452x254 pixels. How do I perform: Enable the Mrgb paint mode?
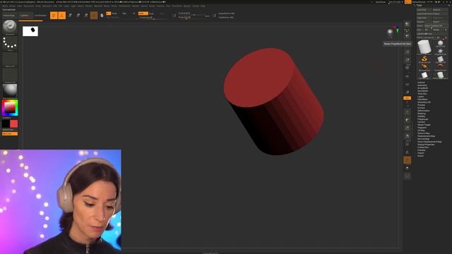point(114,13)
